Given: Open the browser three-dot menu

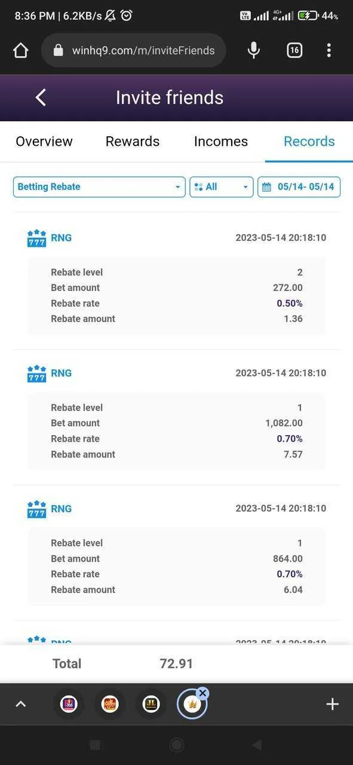Looking at the screenshot, I should coord(329,50).
